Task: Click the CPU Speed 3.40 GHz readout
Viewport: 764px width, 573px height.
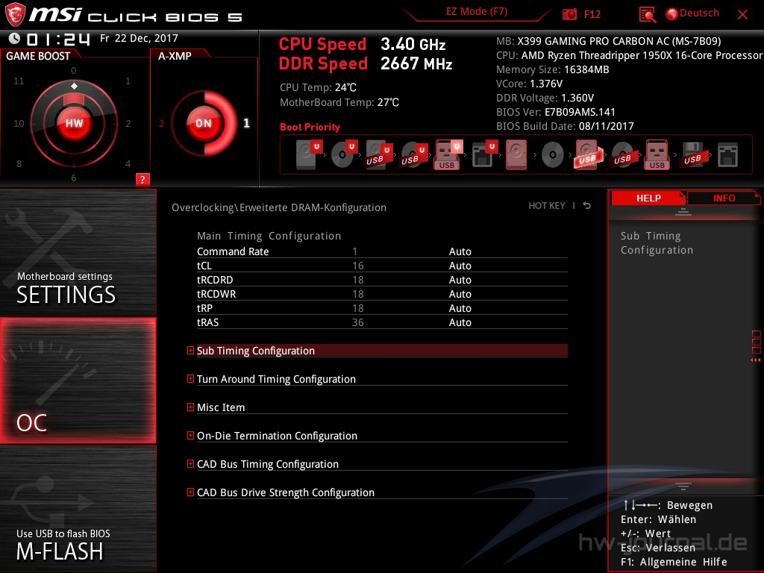Action: click(x=362, y=44)
